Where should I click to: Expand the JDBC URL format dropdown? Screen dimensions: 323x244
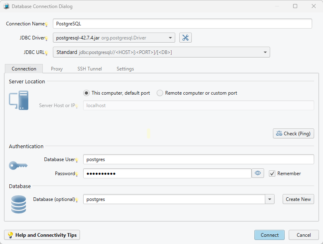(x=265, y=52)
